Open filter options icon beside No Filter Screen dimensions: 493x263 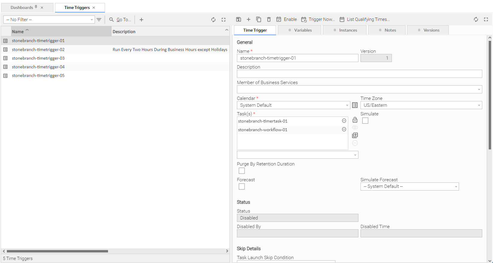tap(99, 20)
